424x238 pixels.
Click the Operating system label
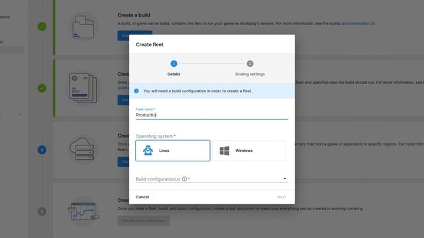pyautogui.click(x=156, y=136)
